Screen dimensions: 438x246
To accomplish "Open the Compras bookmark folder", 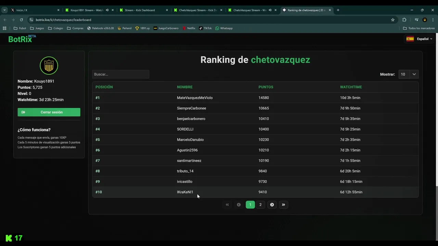I will pos(75,28).
